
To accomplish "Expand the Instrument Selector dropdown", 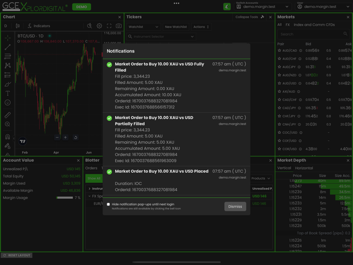I will pyautogui.click(x=161, y=37).
